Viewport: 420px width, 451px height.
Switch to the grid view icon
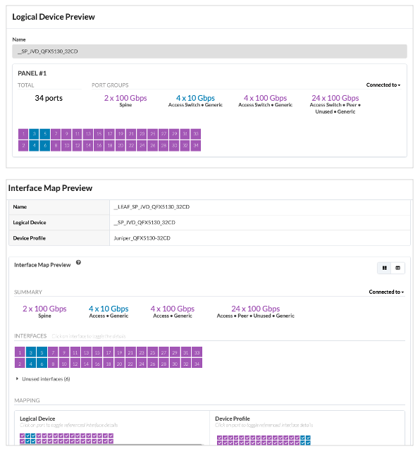click(384, 268)
